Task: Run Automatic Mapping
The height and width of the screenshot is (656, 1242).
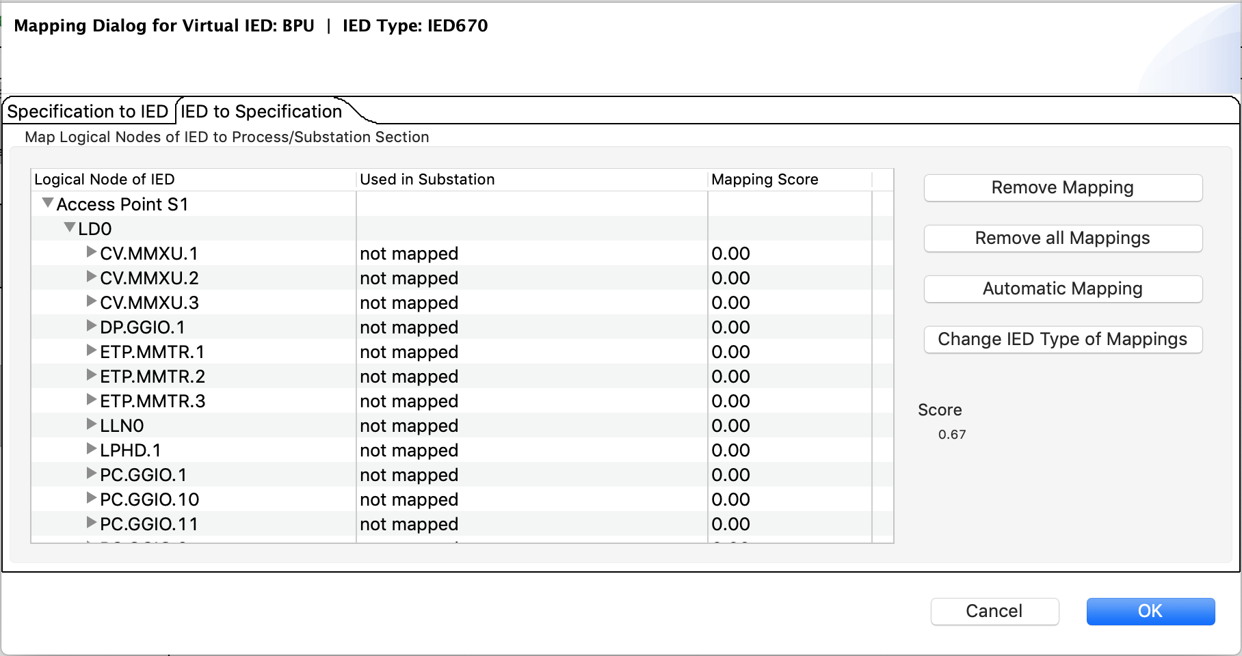Action: pos(1062,289)
